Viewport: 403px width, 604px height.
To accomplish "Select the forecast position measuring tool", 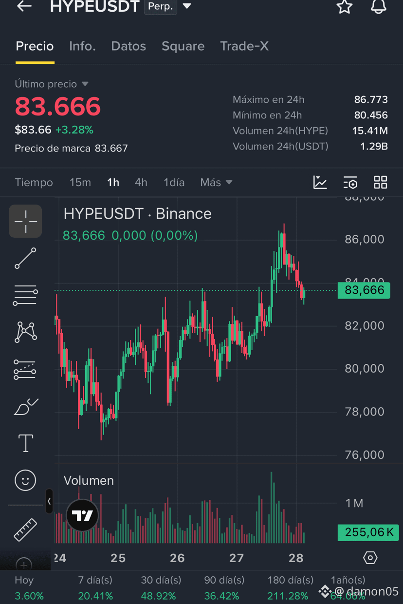I will [25, 369].
